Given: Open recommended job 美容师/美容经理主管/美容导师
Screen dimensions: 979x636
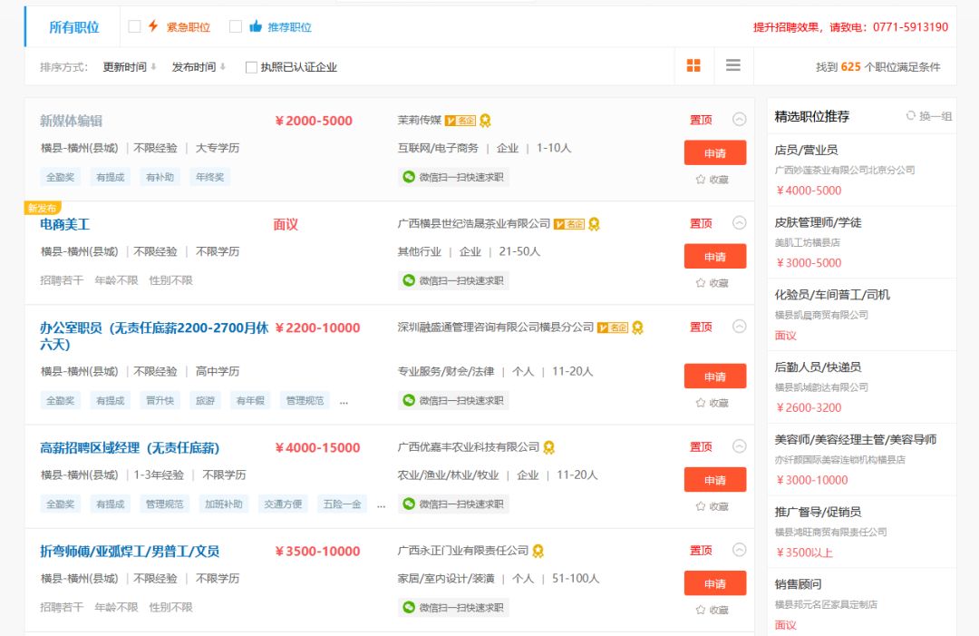Looking at the screenshot, I should [856, 440].
